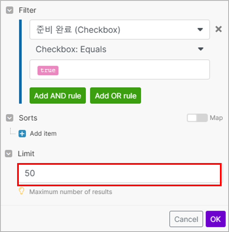229x232 pixels.
Task: Open the Checkbox: Equals operator dropdown
Action: pyautogui.click(x=114, y=49)
